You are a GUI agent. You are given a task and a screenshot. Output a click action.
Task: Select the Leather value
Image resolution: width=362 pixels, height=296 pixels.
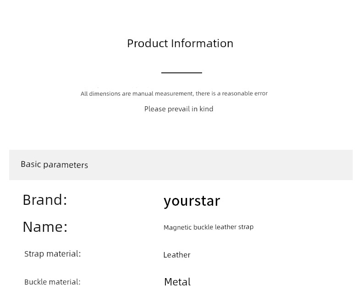pyautogui.click(x=177, y=255)
